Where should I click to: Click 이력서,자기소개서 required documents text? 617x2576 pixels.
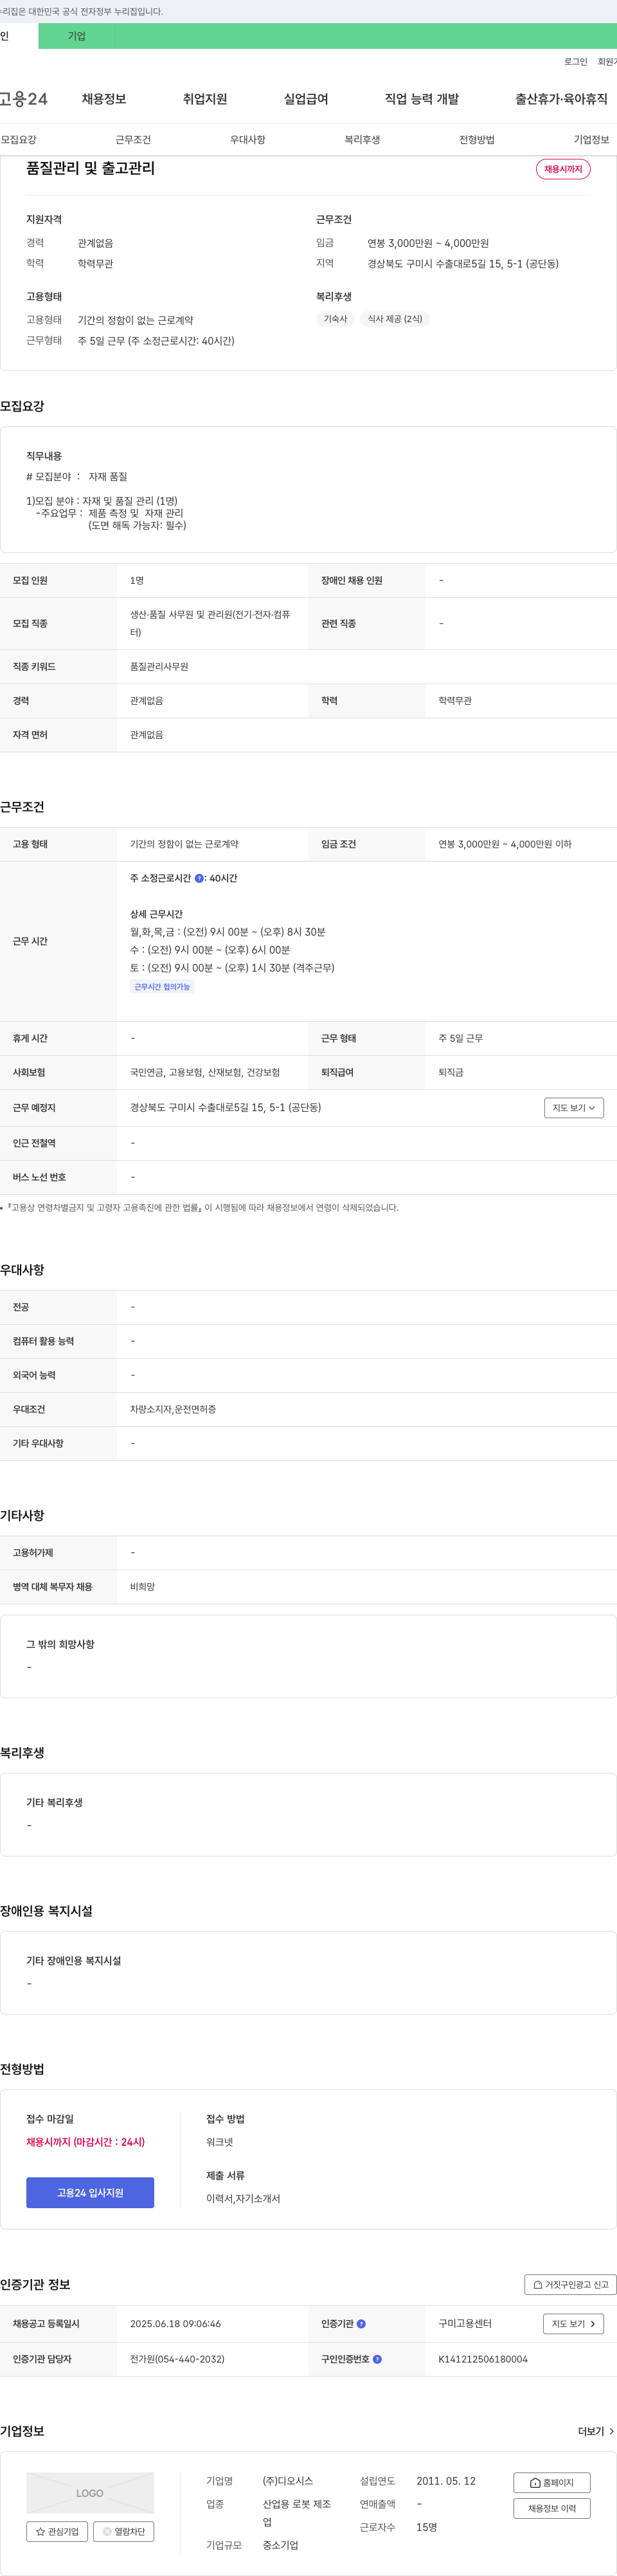[x=243, y=2198]
